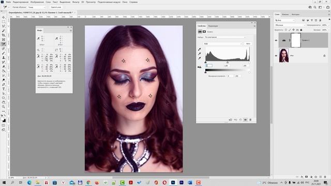The width and height of the screenshot is (331, 186).
Task: Switch to the Каналы tab
Action: coord(285,14)
